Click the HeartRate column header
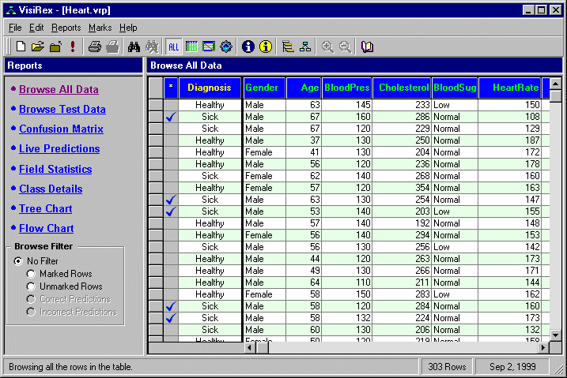This screenshot has height=378, width=567. (x=510, y=88)
